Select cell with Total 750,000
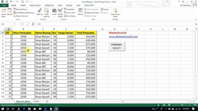 86,93
